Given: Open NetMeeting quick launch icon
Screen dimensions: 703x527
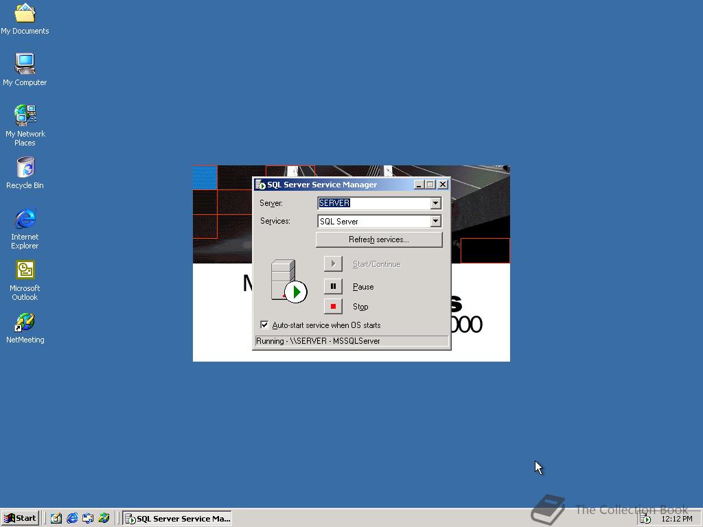Looking at the screenshot, I should click(x=104, y=519).
